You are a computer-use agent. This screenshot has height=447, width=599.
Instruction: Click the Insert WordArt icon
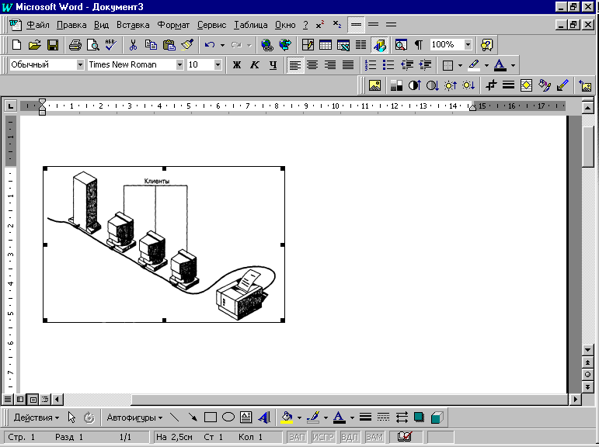(264, 418)
